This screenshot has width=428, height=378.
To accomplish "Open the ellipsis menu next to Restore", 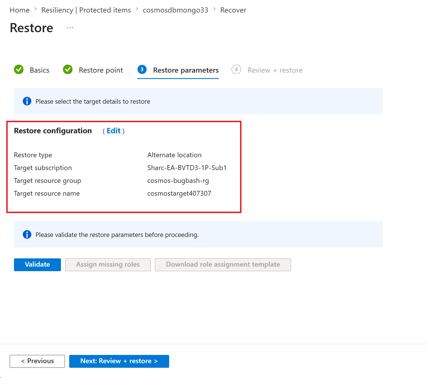I will 70,28.
